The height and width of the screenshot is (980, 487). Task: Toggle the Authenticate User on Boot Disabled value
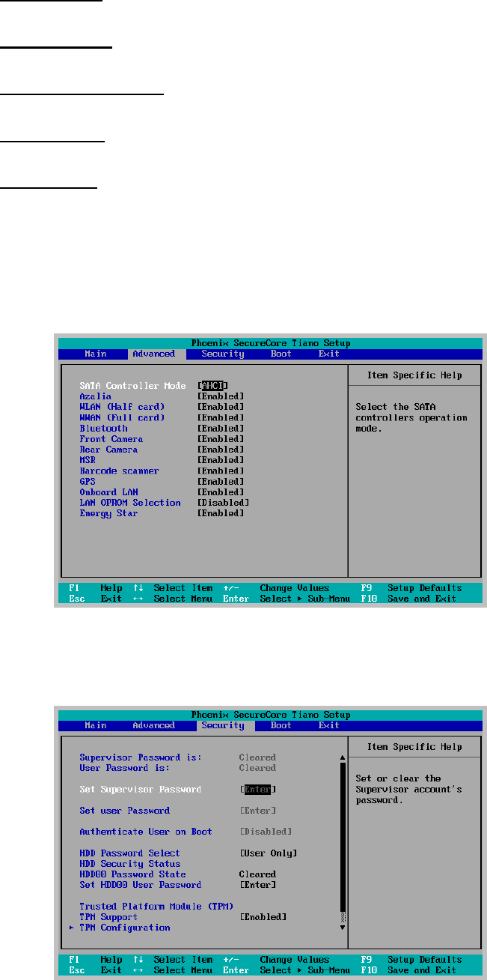266,832
